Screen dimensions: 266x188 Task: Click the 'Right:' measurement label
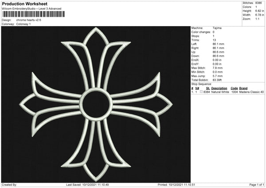coord(195,48)
